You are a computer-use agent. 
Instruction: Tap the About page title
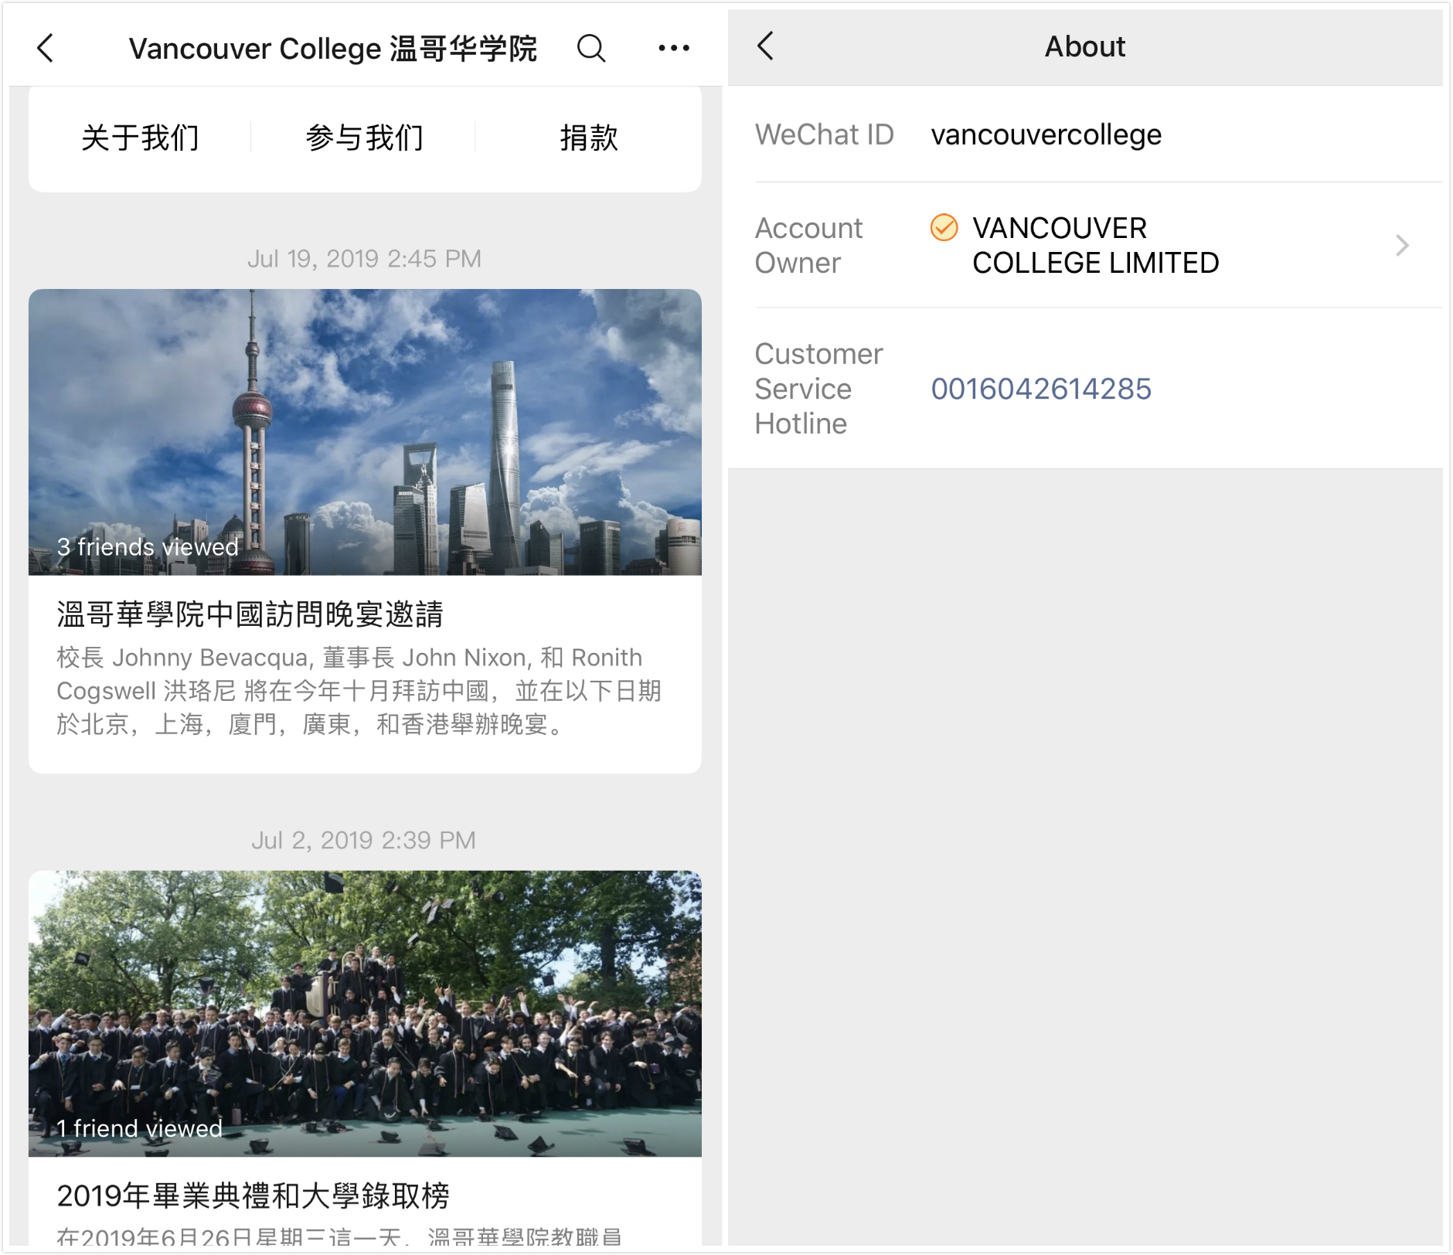(1085, 46)
